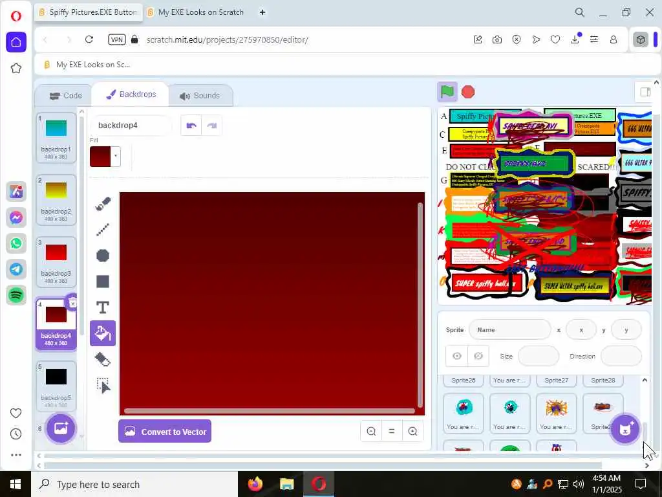Screen dimensions: 662x497
Task: Click Convert to Vector button
Action: 165,432
